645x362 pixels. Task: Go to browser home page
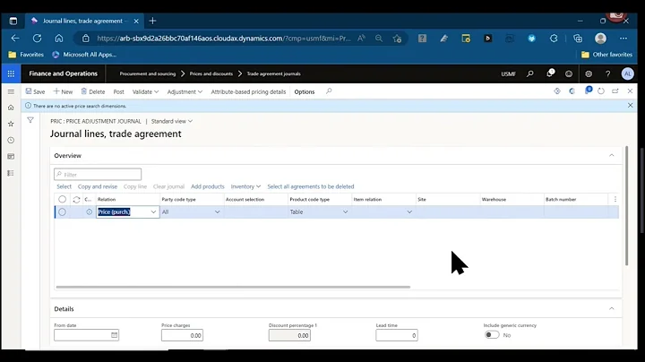pos(59,39)
